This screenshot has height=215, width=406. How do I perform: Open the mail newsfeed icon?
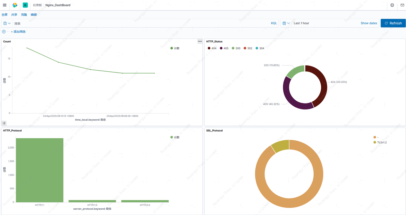402,5
